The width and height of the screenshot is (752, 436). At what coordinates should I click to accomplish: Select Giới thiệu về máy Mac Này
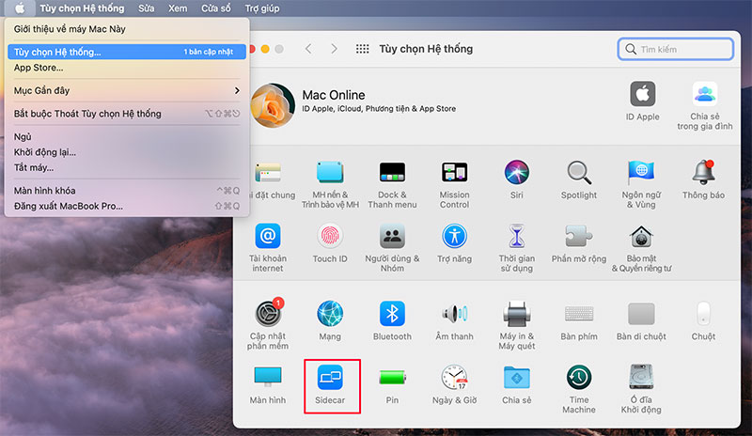click(127, 29)
